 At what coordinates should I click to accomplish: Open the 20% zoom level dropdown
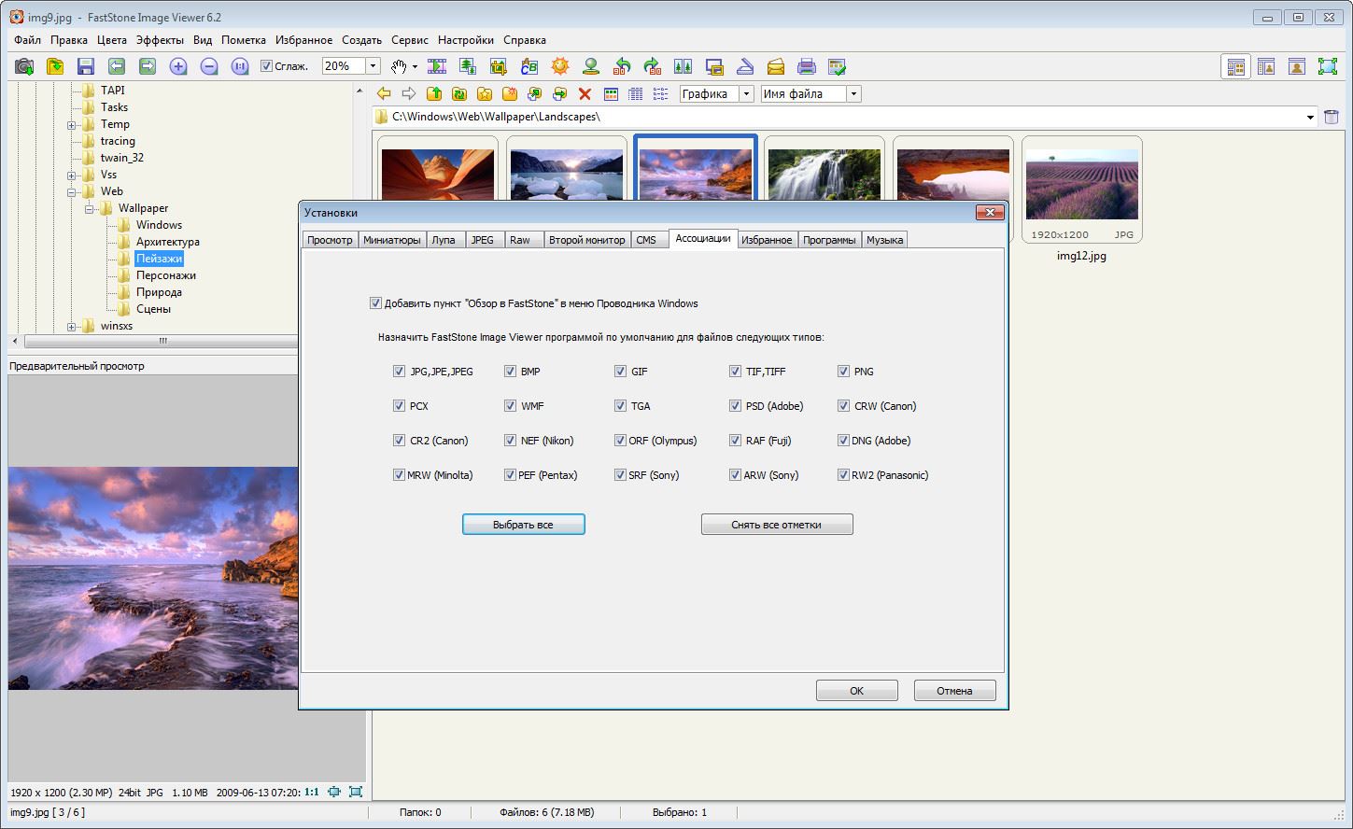(x=373, y=66)
